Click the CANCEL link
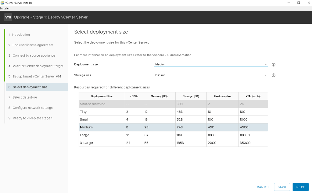The image size is (312, 193). (263, 187)
